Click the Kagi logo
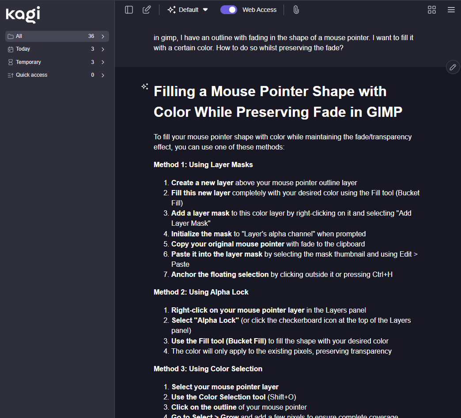This screenshot has width=461, height=418. click(x=23, y=15)
